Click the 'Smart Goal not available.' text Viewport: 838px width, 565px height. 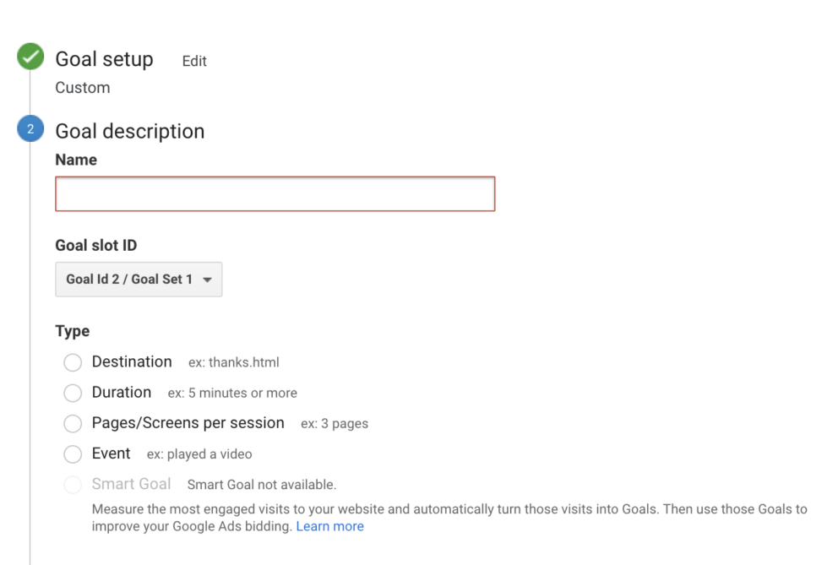pyautogui.click(x=262, y=485)
